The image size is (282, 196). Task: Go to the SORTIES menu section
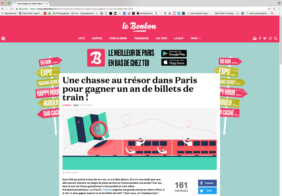[97, 38]
